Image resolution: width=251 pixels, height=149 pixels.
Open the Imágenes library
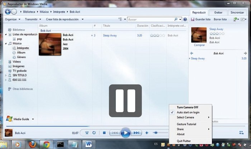(18, 66)
